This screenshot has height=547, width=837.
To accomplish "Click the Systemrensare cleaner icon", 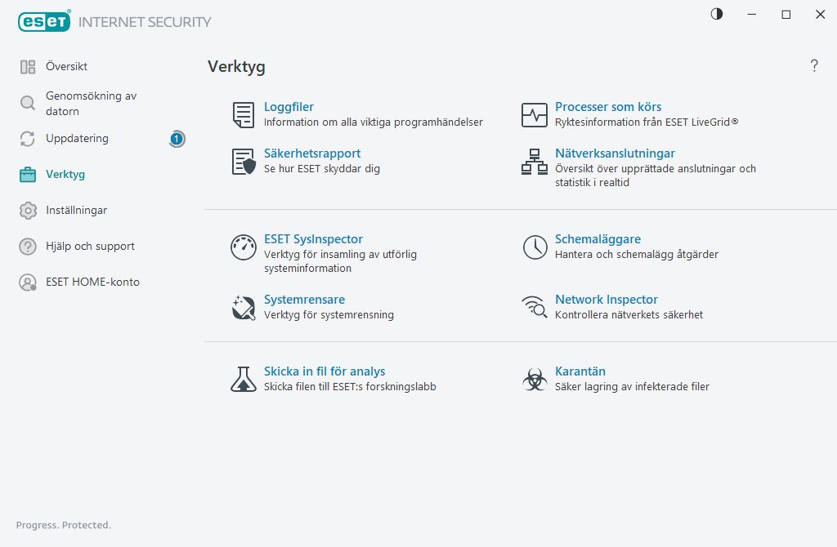I will click(244, 308).
